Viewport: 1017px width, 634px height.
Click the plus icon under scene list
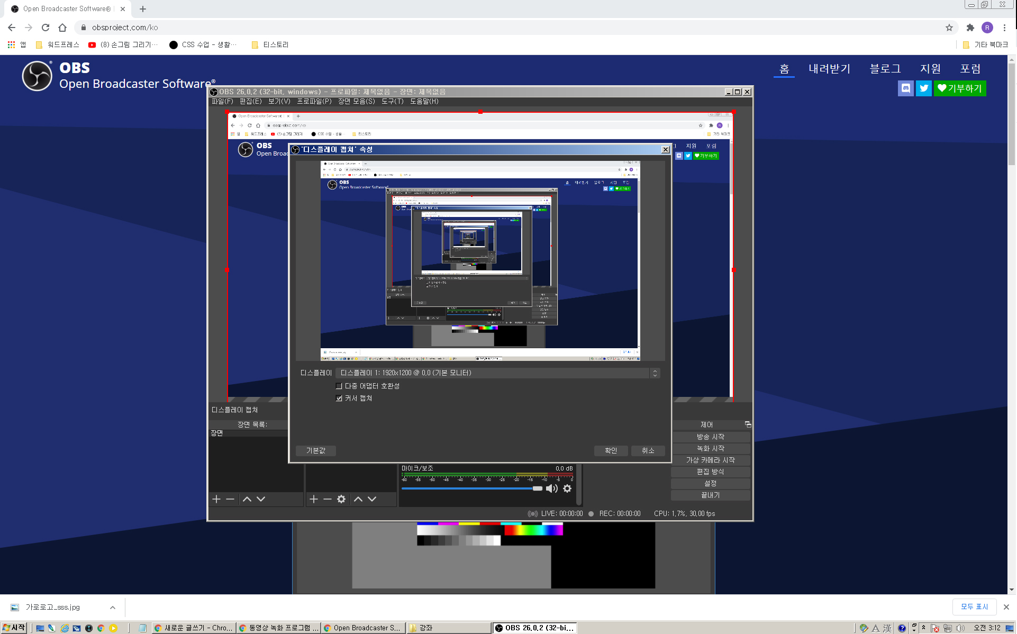click(x=216, y=499)
